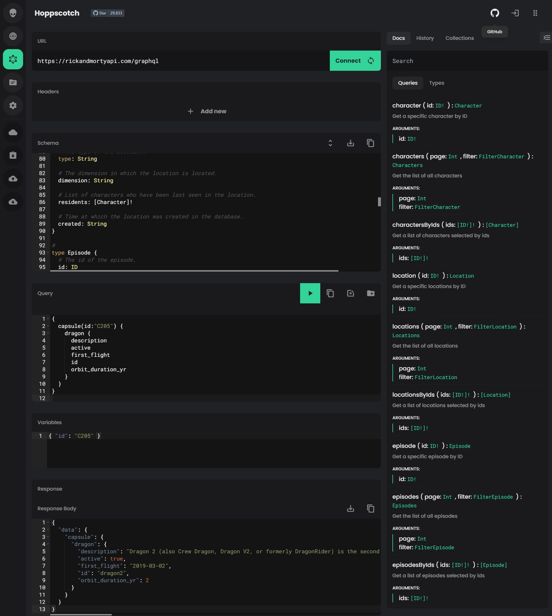Viewport: 552px width, 616px height.
Task: Expand the schema editor vertically
Action: point(330,143)
